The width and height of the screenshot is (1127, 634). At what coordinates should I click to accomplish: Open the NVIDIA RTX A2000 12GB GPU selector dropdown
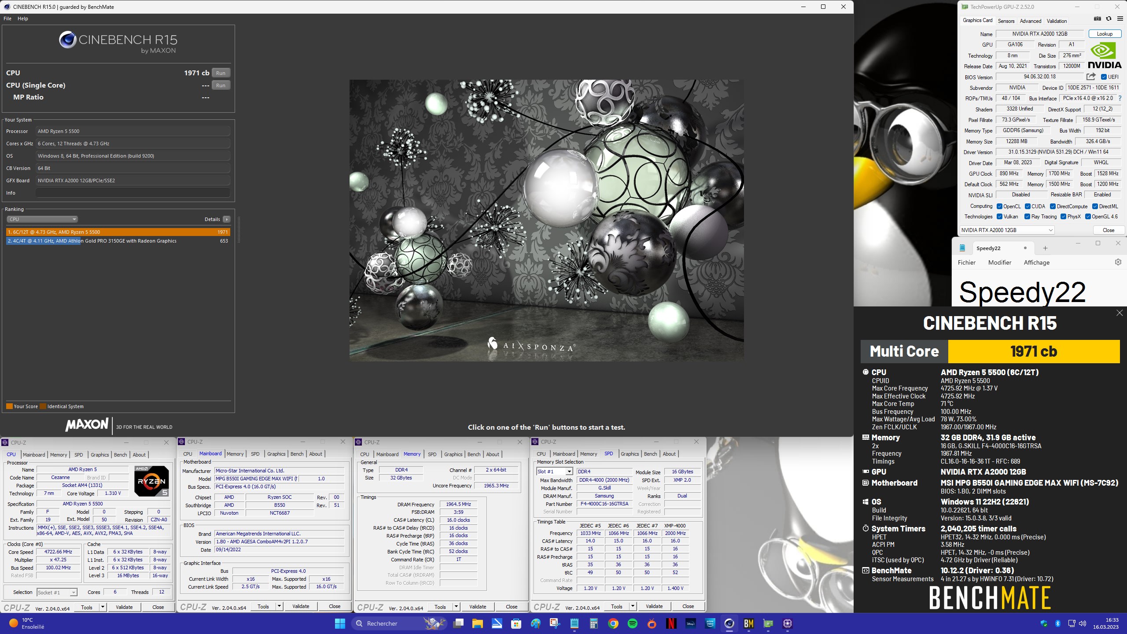click(1007, 230)
